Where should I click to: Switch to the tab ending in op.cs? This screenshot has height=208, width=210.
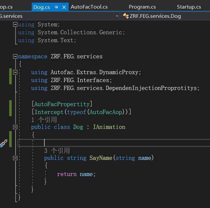(x=6, y=7)
